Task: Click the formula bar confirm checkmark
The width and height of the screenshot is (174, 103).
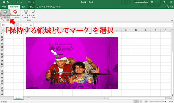Action: tap(26, 25)
